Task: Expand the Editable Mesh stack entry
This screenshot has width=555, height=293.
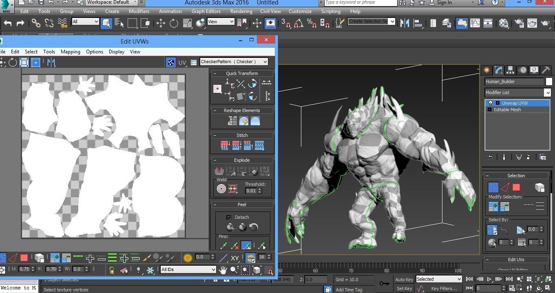Action: (489, 110)
